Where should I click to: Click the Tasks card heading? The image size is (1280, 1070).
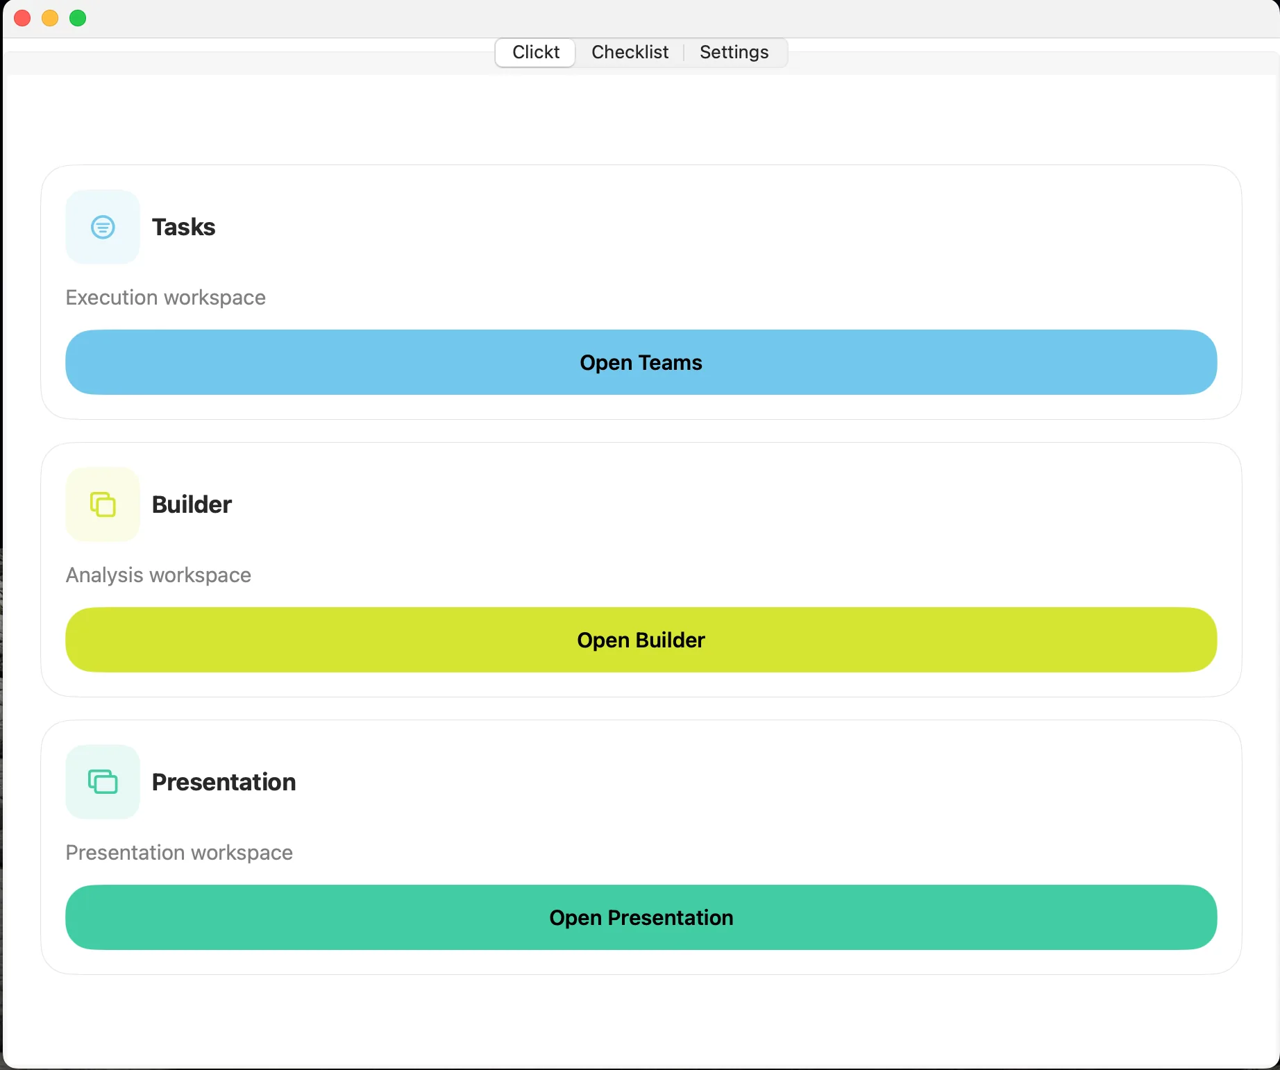tap(183, 227)
